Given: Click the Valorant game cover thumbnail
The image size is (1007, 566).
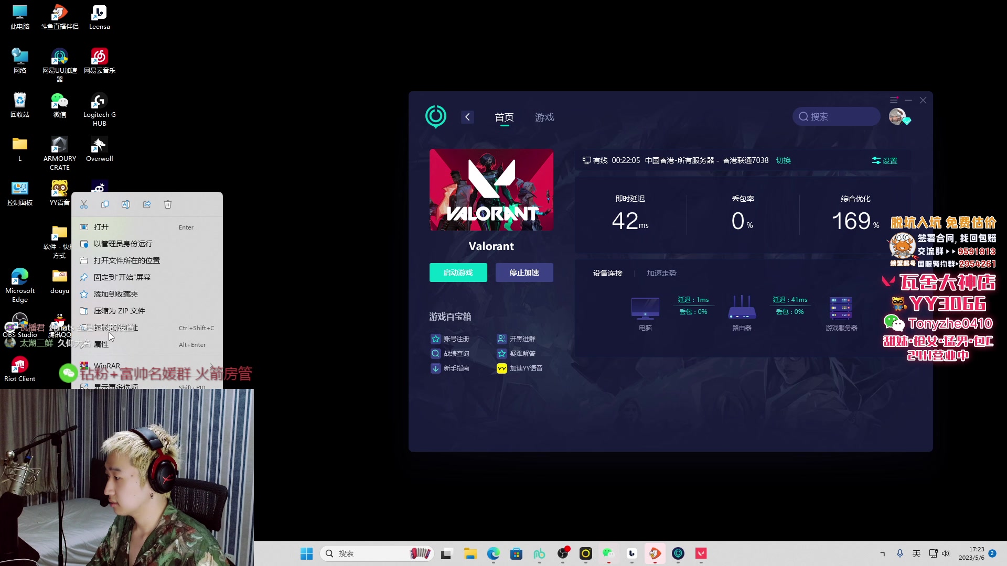Looking at the screenshot, I should [x=491, y=190].
